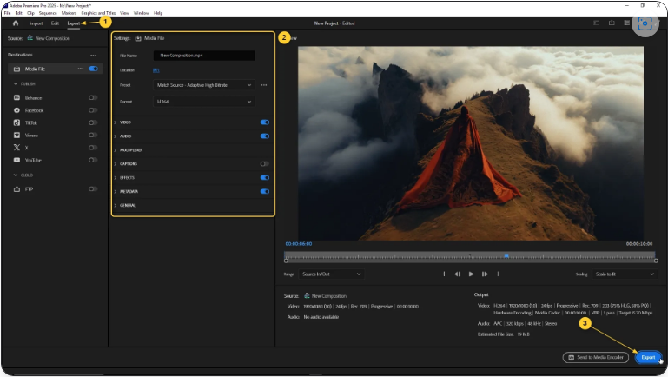Image resolution: width=668 pixels, height=377 pixels.
Task: Open Destinations panel options menu
Action: pyautogui.click(x=93, y=56)
